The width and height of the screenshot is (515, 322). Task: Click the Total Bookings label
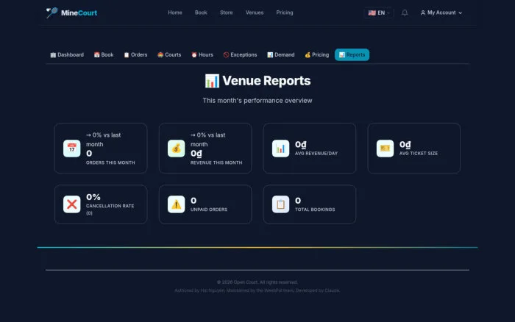pos(315,210)
